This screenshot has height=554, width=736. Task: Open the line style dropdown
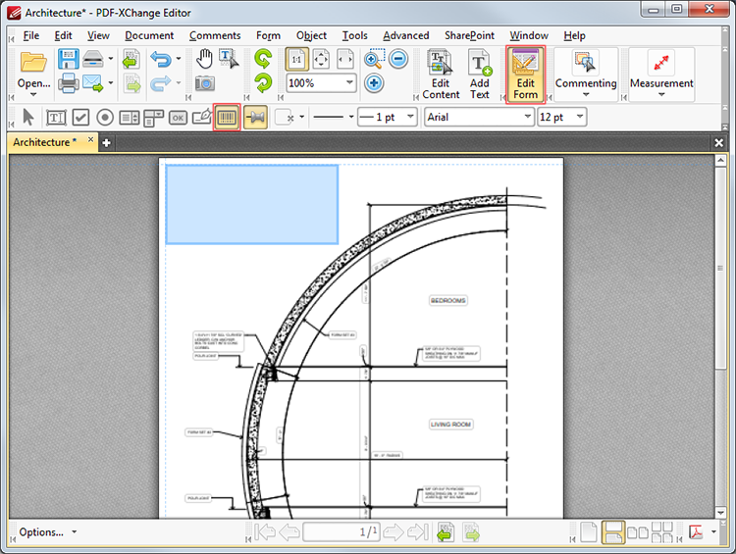(351, 117)
